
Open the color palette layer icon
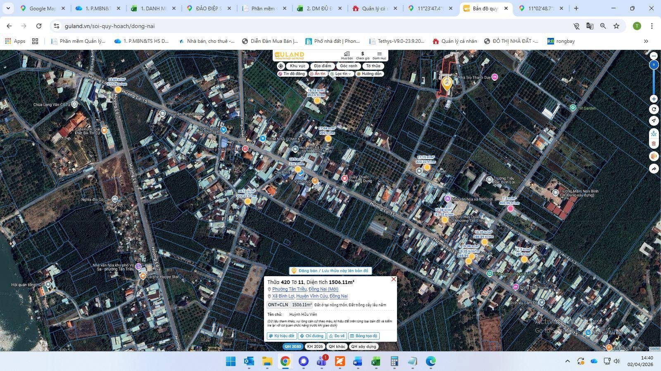click(654, 156)
